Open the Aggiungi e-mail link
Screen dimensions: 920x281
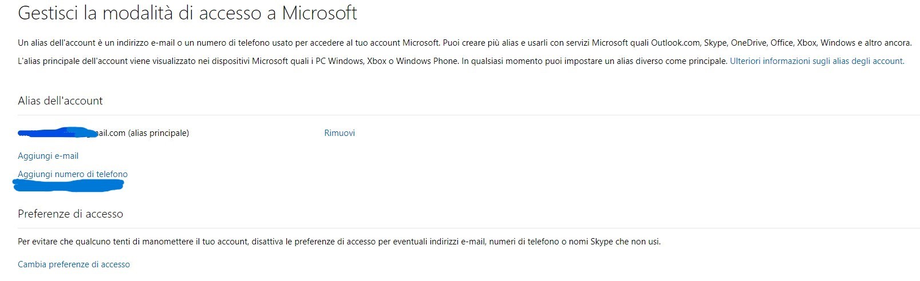click(48, 156)
